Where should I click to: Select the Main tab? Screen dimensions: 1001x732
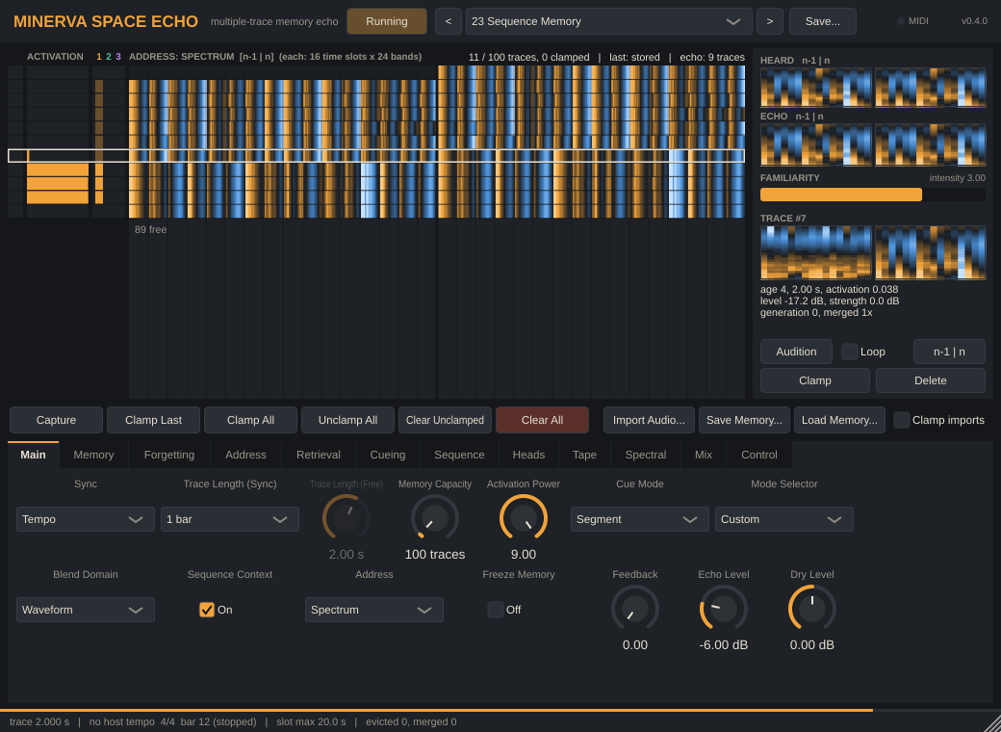pyautogui.click(x=33, y=455)
